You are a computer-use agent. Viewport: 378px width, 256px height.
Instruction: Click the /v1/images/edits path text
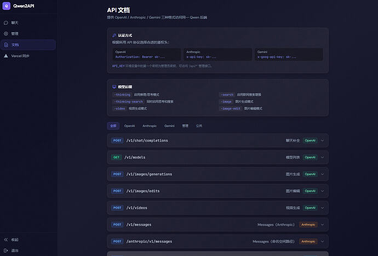coord(143,191)
